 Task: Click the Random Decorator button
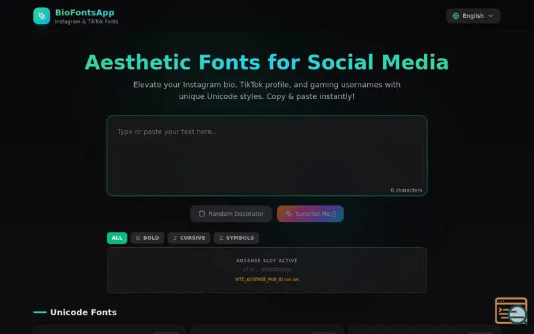pos(231,214)
